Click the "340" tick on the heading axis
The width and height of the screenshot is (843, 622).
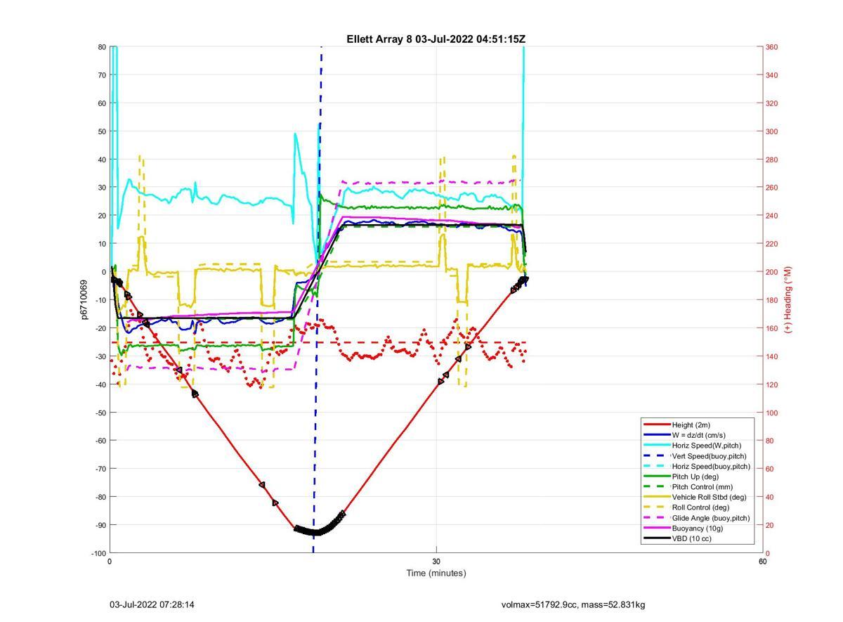771,75
